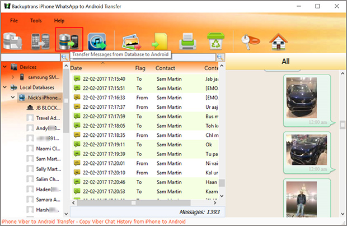The image size is (347, 226).
Task: Sort messages by the Date column header
Action: (76, 68)
